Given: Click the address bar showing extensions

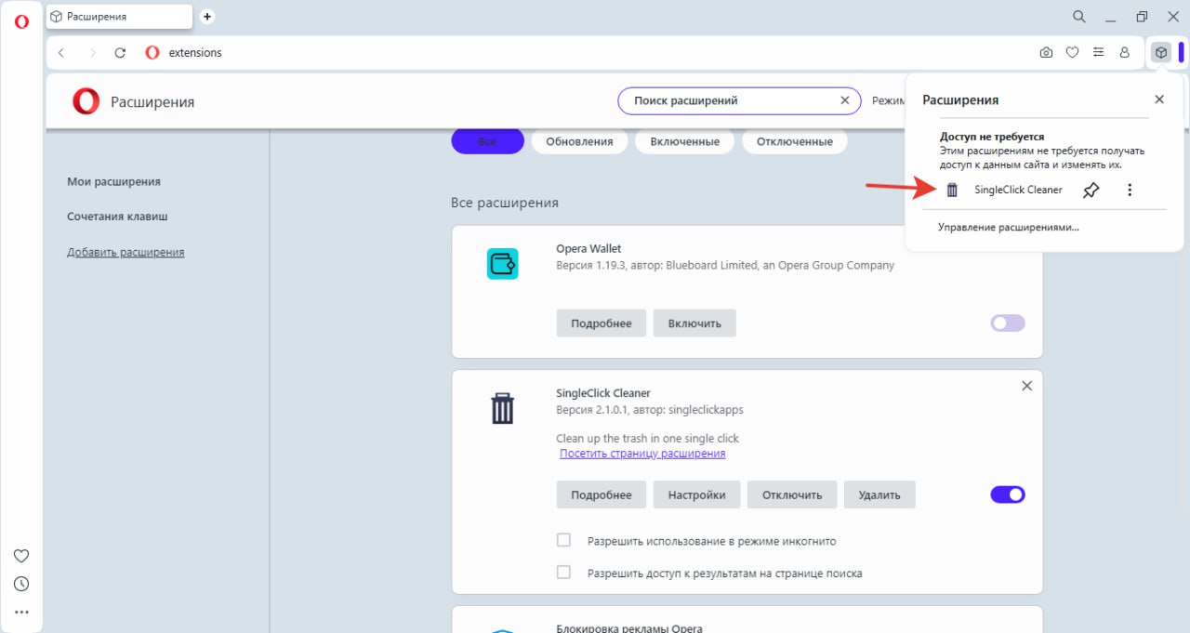Looking at the screenshot, I should pos(595,53).
